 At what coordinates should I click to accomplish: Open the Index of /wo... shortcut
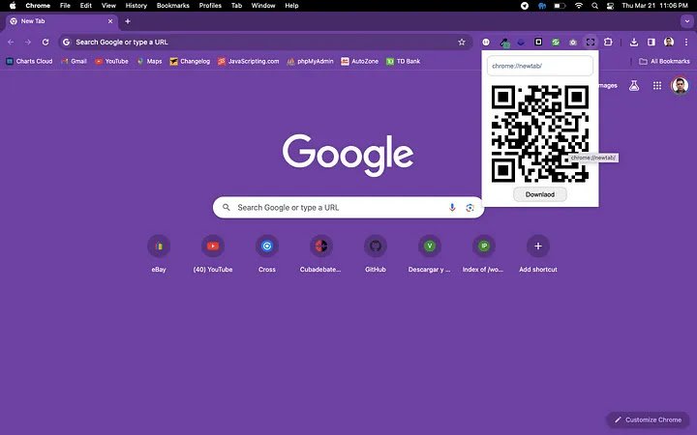tap(484, 254)
